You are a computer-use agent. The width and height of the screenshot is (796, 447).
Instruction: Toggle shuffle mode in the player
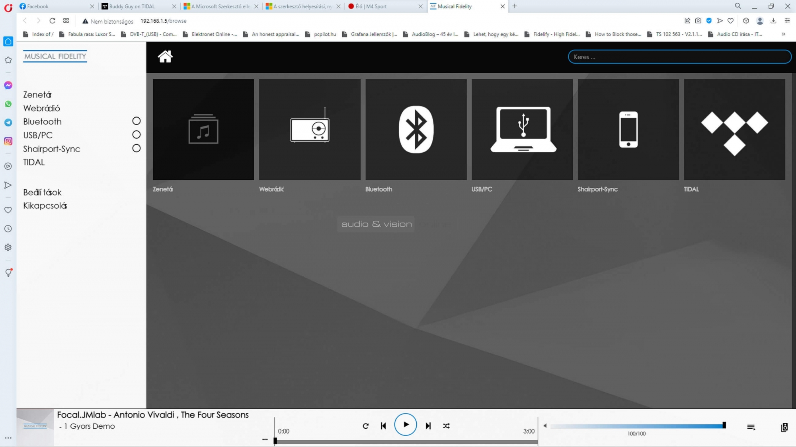(446, 426)
